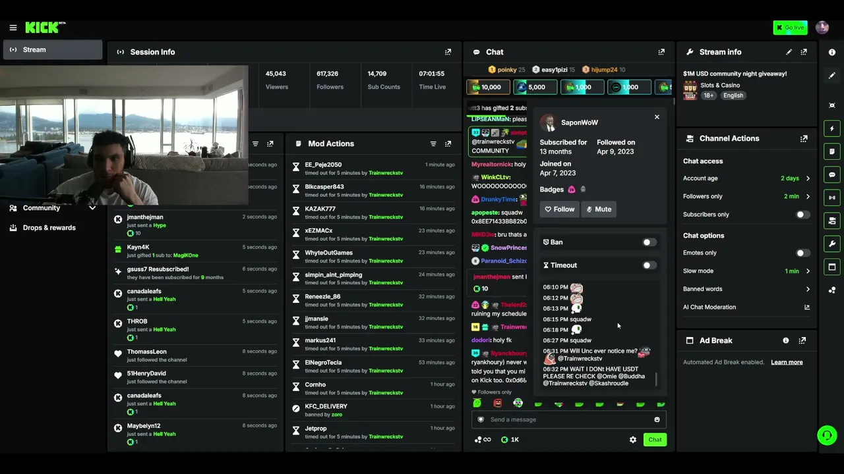Screen dimensions: 844x474
Task: Pop out the Stream info panel
Action: point(804,52)
